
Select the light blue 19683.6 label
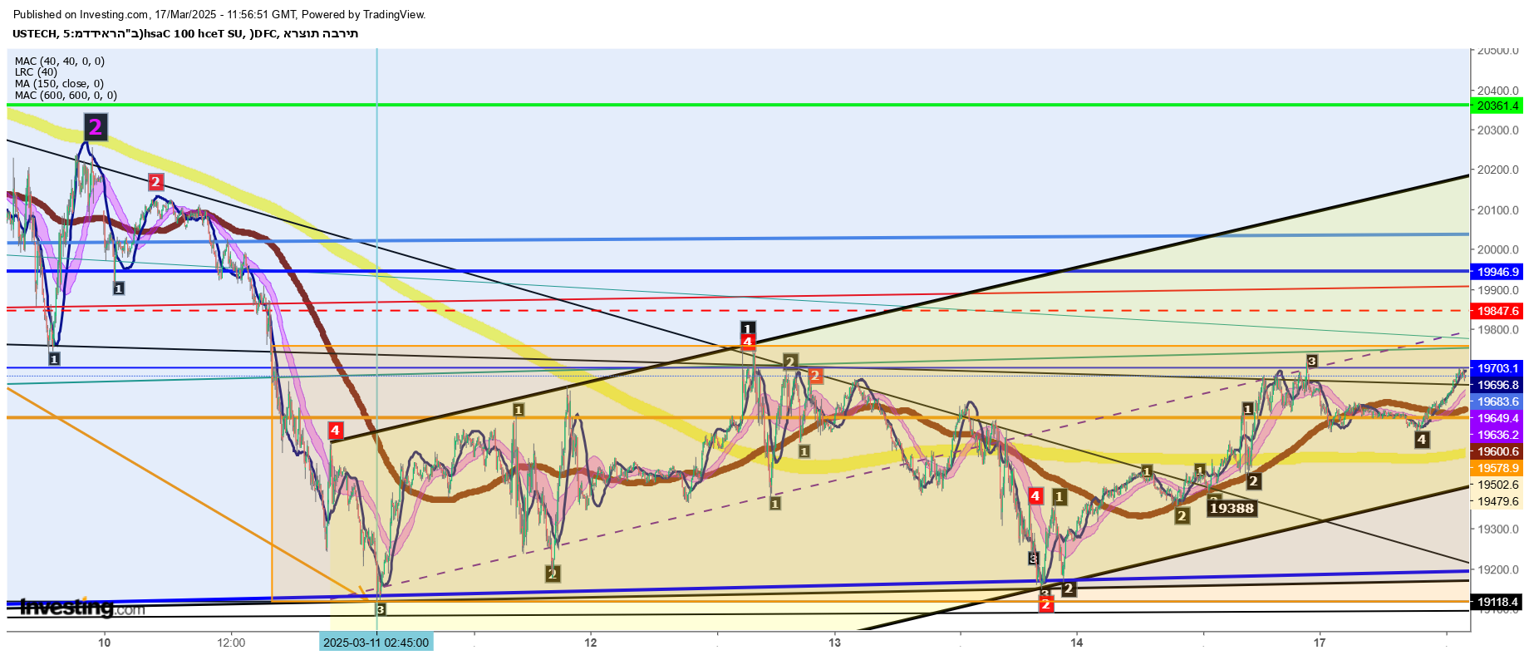(x=1497, y=401)
